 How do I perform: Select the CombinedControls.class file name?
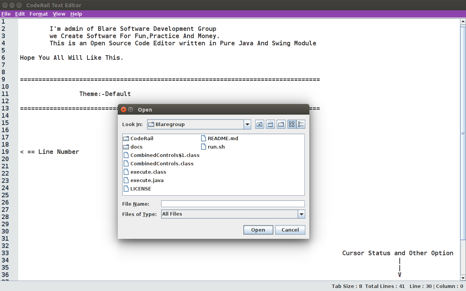tap(162, 163)
